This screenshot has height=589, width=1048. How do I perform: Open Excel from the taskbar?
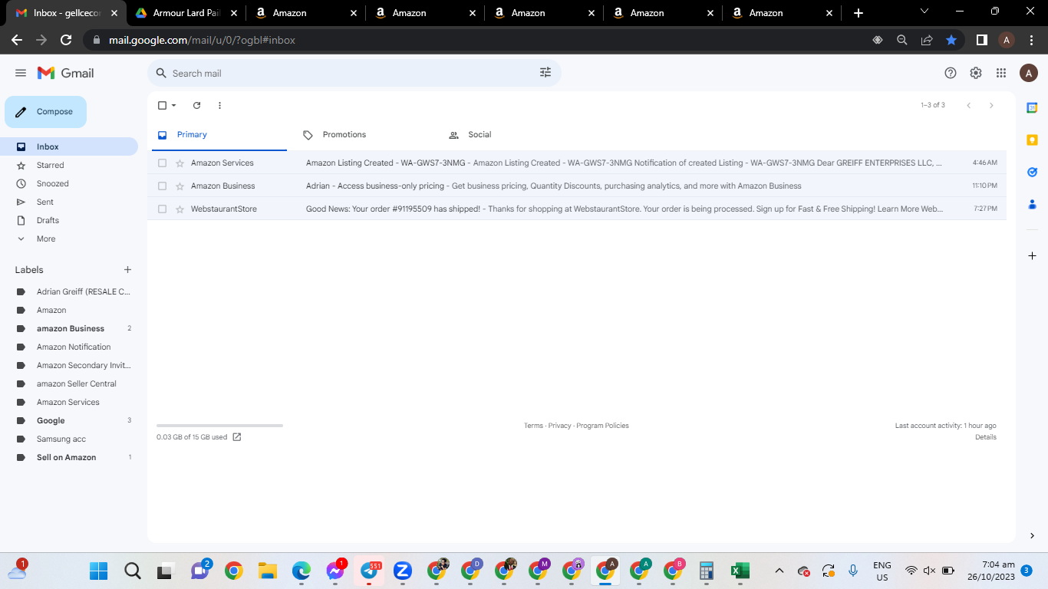[740, 571]
